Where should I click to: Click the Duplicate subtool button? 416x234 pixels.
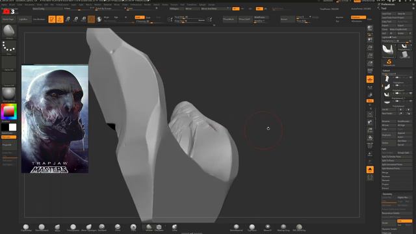click(x=389, y=135)
